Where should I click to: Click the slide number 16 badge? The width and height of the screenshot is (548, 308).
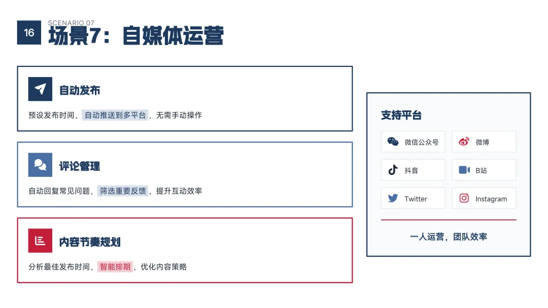[29, 32]
